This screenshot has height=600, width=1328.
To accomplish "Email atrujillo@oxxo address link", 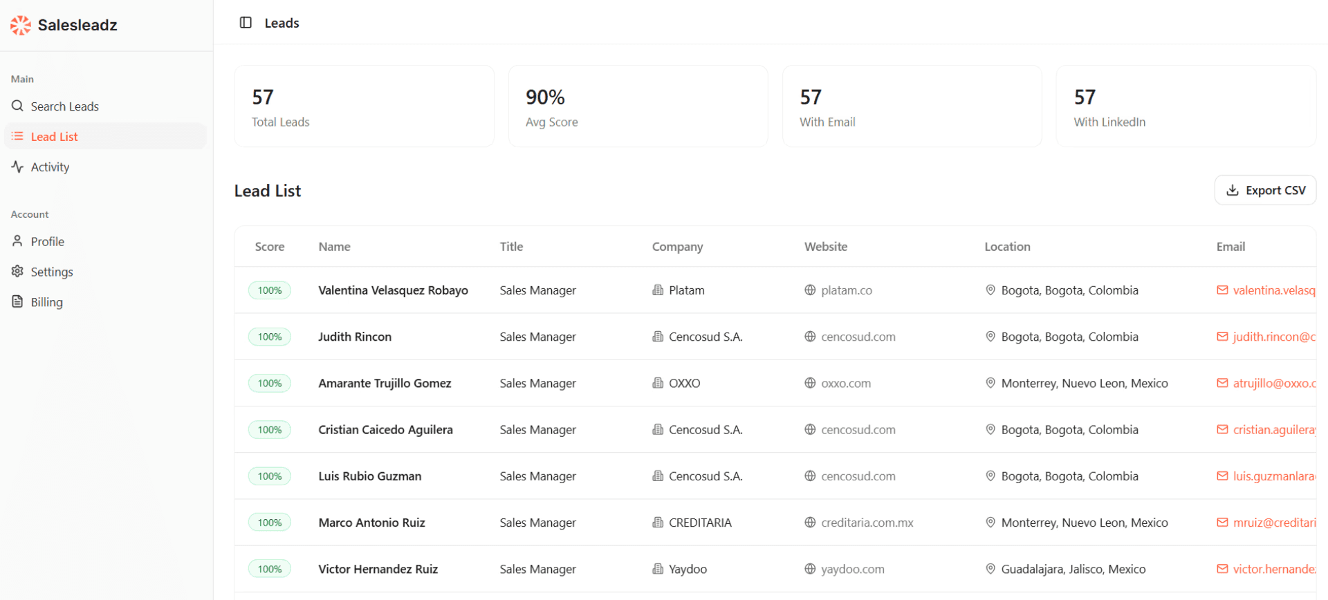I will pyautogui.click(x=1274, y=383).
